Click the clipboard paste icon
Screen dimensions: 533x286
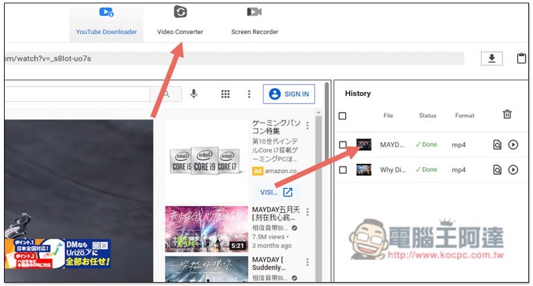(x=522, y=58)
